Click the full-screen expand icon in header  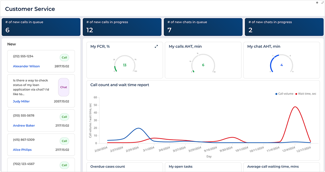(323, 3)
